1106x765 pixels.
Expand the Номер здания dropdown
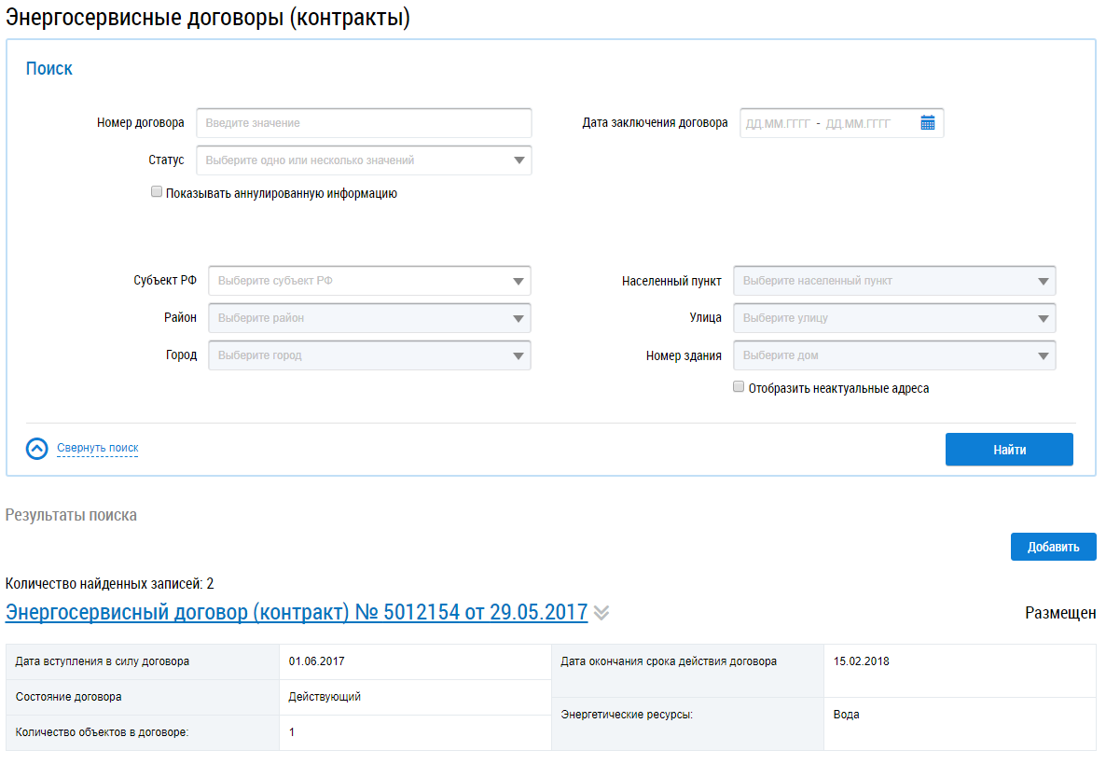(894, 355)
